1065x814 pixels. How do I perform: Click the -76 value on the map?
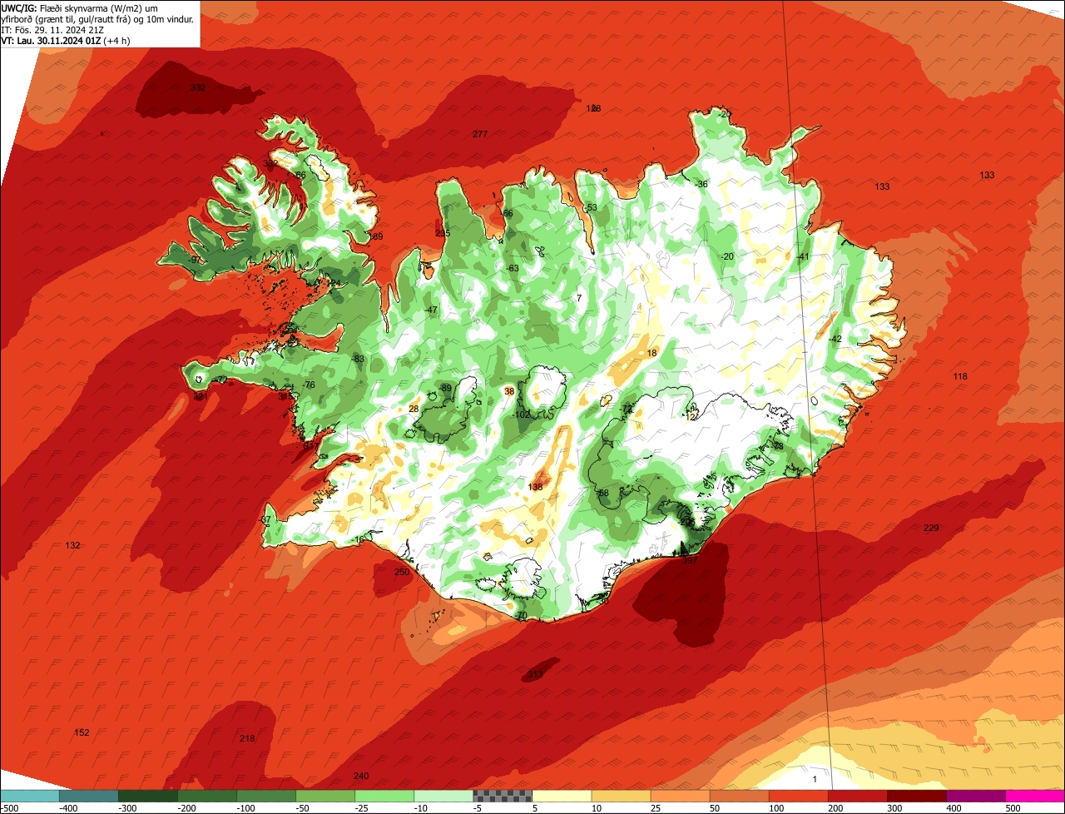309,385
